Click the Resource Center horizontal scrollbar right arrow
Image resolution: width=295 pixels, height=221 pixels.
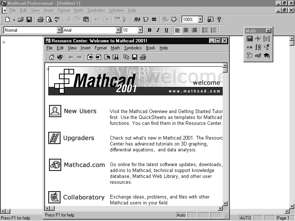click(x=220, y=208)
